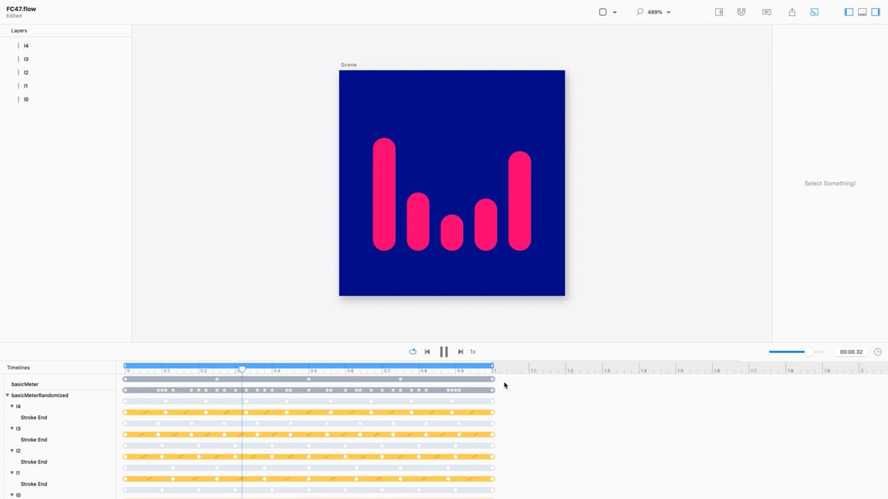Click the shortest middle pink bar
This screenshot has width=888, height=499.
(452, 232)
